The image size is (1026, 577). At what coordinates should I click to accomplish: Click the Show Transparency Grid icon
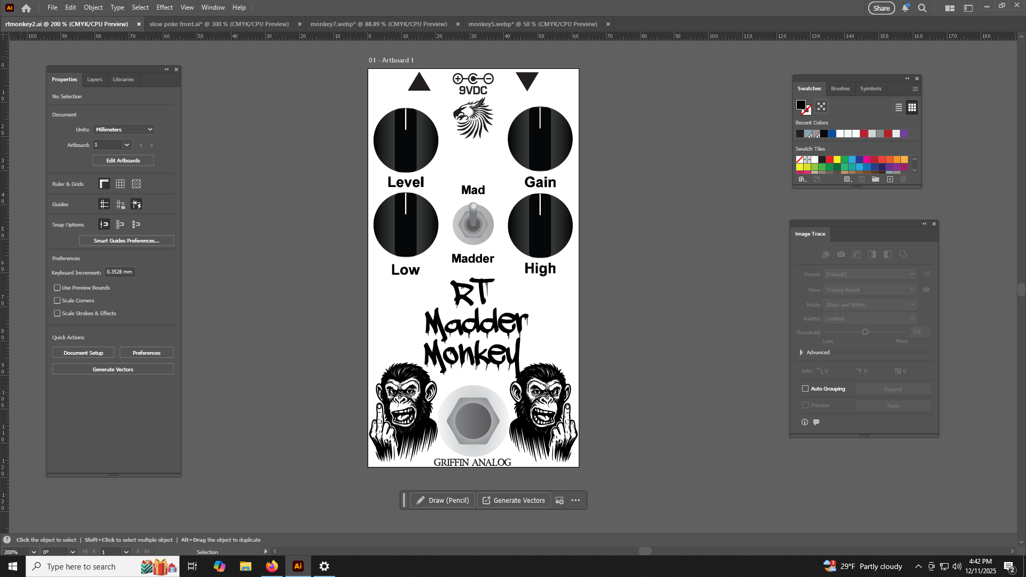pos(136,184)
